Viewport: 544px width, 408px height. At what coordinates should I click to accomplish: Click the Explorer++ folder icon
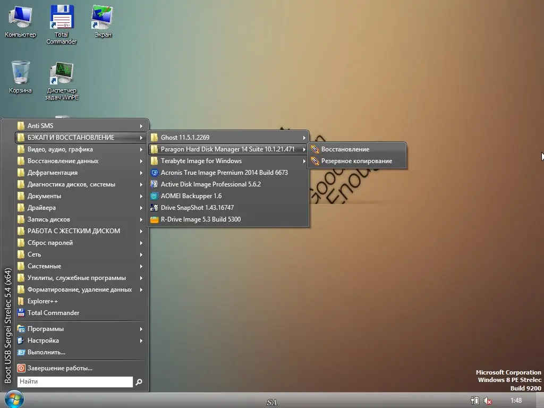point(21,301)
